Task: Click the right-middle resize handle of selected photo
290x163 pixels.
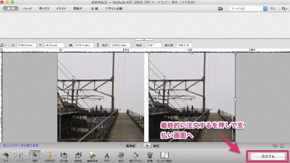Action: coord(235,99)
